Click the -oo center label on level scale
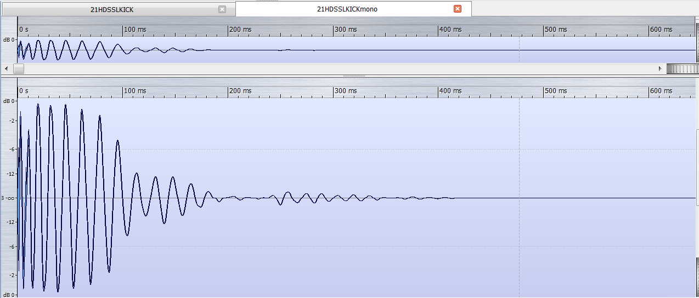The width and height of the screenshot is (699, 298). coord(10,198)
